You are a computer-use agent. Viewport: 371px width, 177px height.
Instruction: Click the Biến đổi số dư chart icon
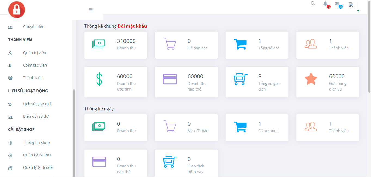10,117
